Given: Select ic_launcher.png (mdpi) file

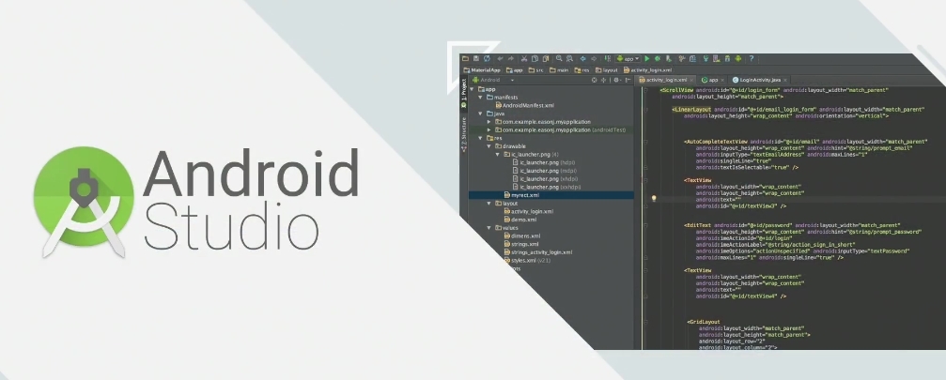Looking at the screenshot, I should (546, 171).
